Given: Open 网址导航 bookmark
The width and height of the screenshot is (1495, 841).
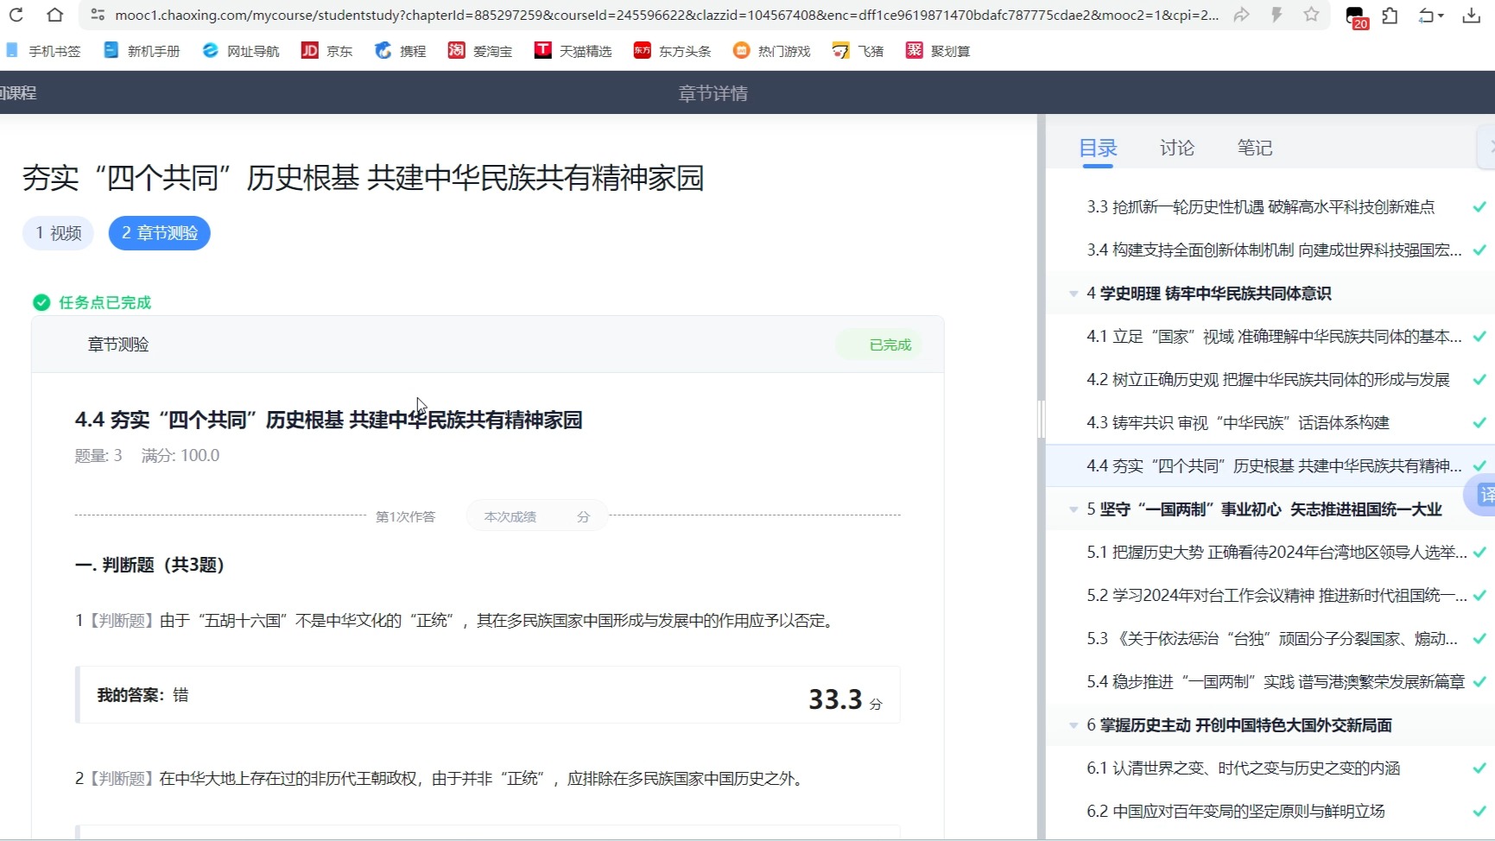Looking at the screenshot, I should (x=241, y=51).
